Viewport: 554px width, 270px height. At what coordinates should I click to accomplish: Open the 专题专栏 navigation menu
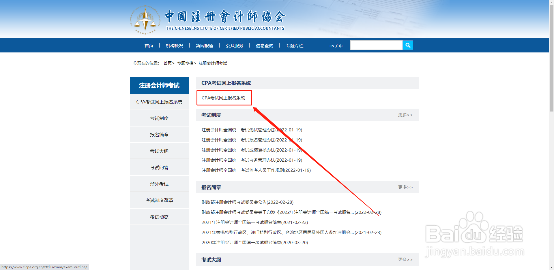pyautogui.click(x=295, y=46)
